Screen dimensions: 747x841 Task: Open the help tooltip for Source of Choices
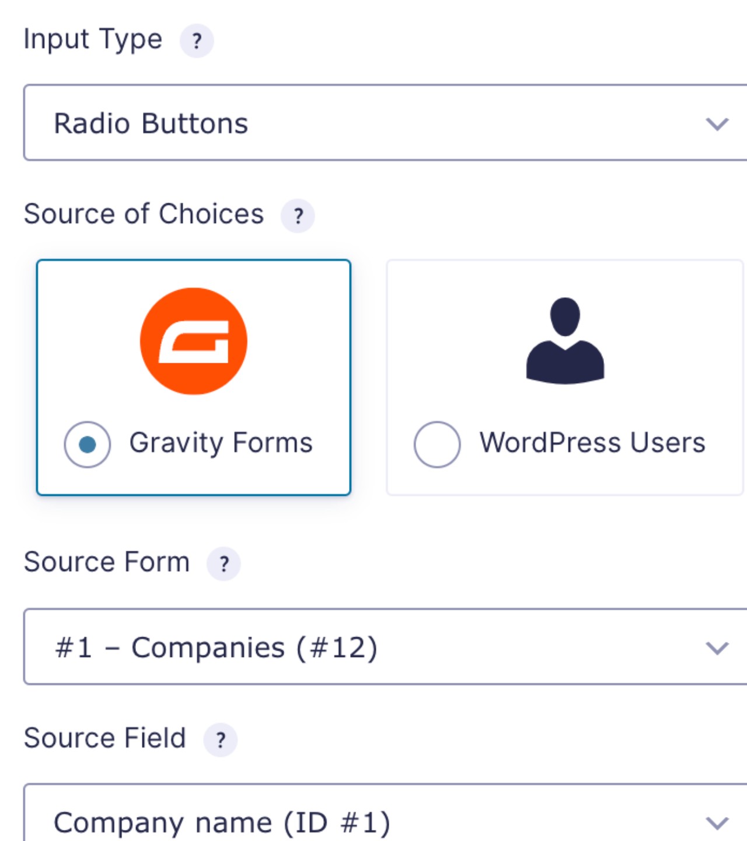(298, 216)
